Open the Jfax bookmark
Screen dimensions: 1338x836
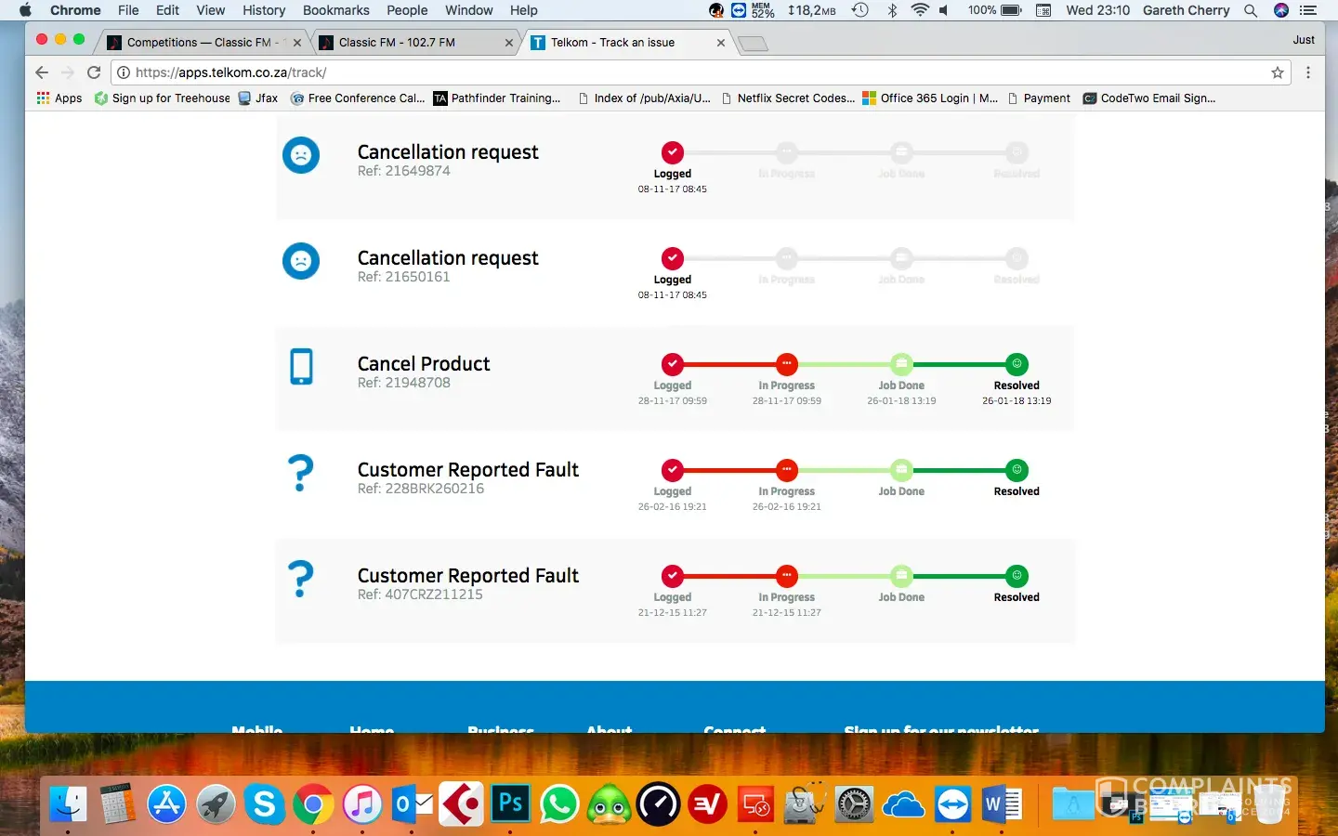[258, 98]
